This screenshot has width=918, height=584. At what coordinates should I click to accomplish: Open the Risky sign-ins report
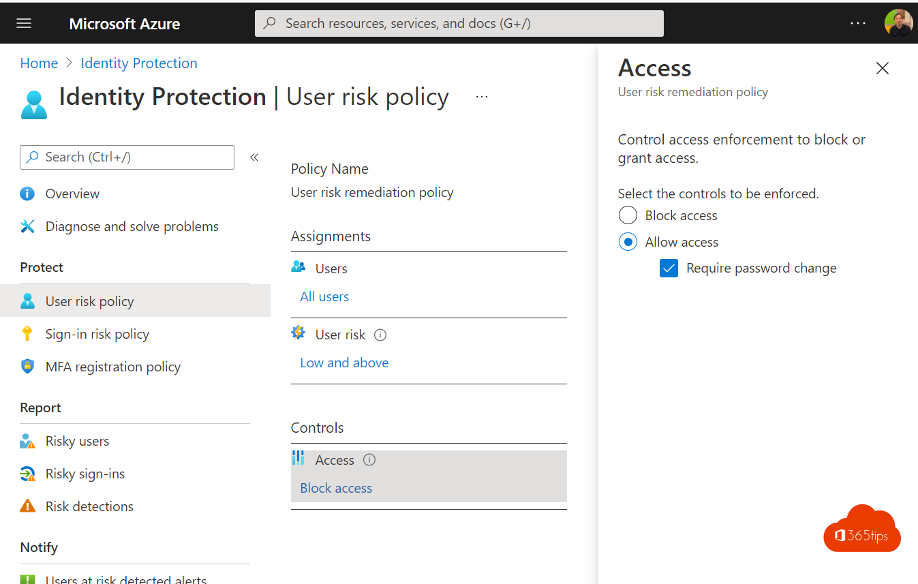coord(85,474)
